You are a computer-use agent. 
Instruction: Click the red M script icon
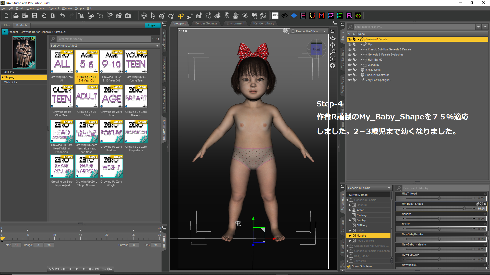coord(322,16)
